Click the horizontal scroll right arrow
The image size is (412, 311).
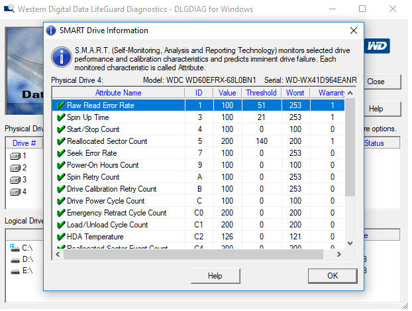click(x=339, y=255)
